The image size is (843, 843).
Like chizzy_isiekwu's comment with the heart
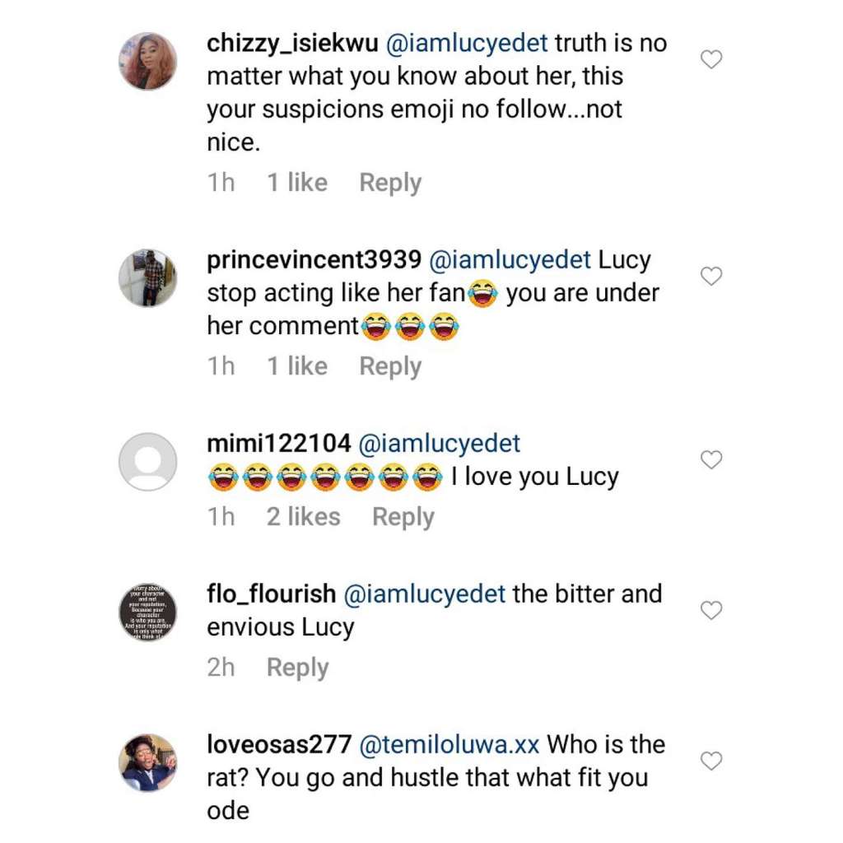pyautogui.click(x=710, y=59)
